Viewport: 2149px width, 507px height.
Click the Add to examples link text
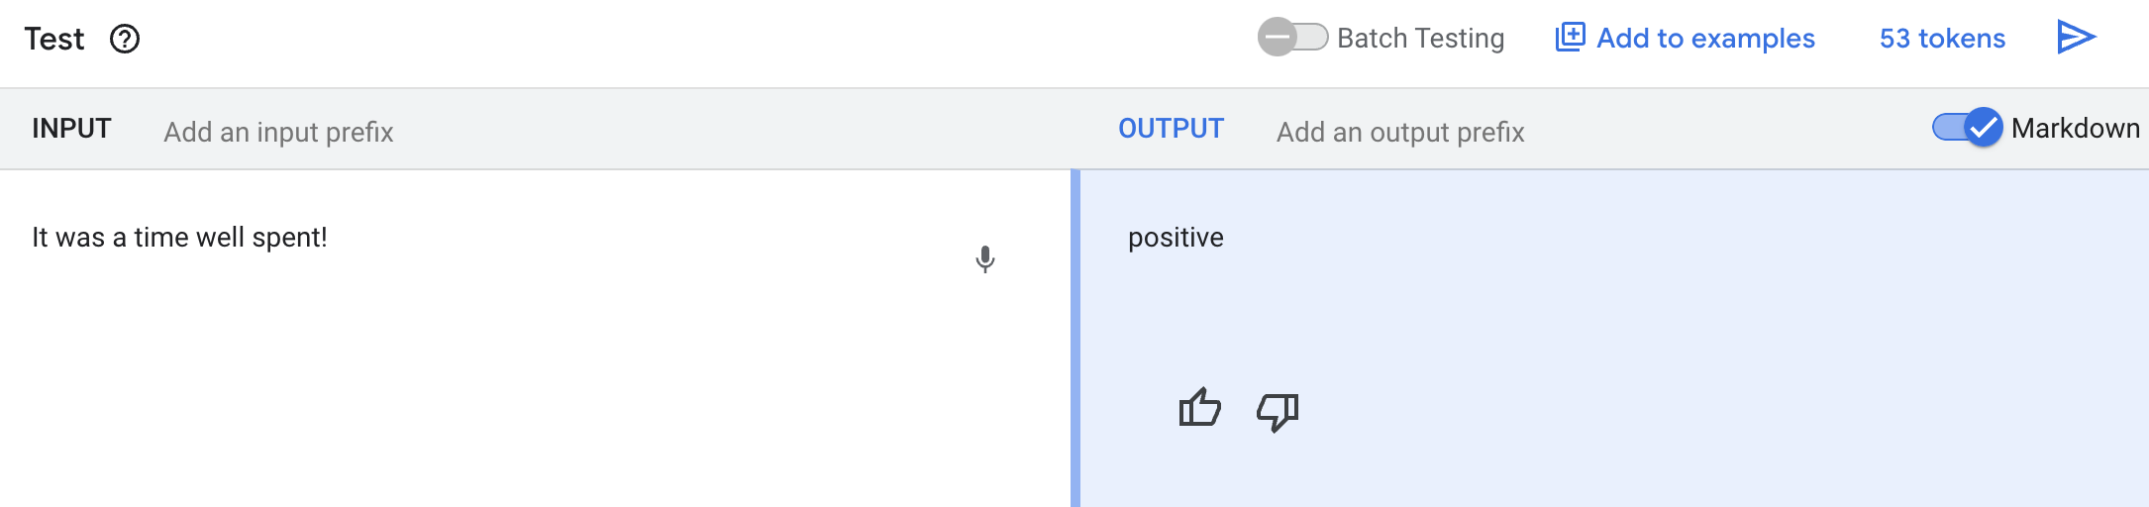coord(1705,39)
